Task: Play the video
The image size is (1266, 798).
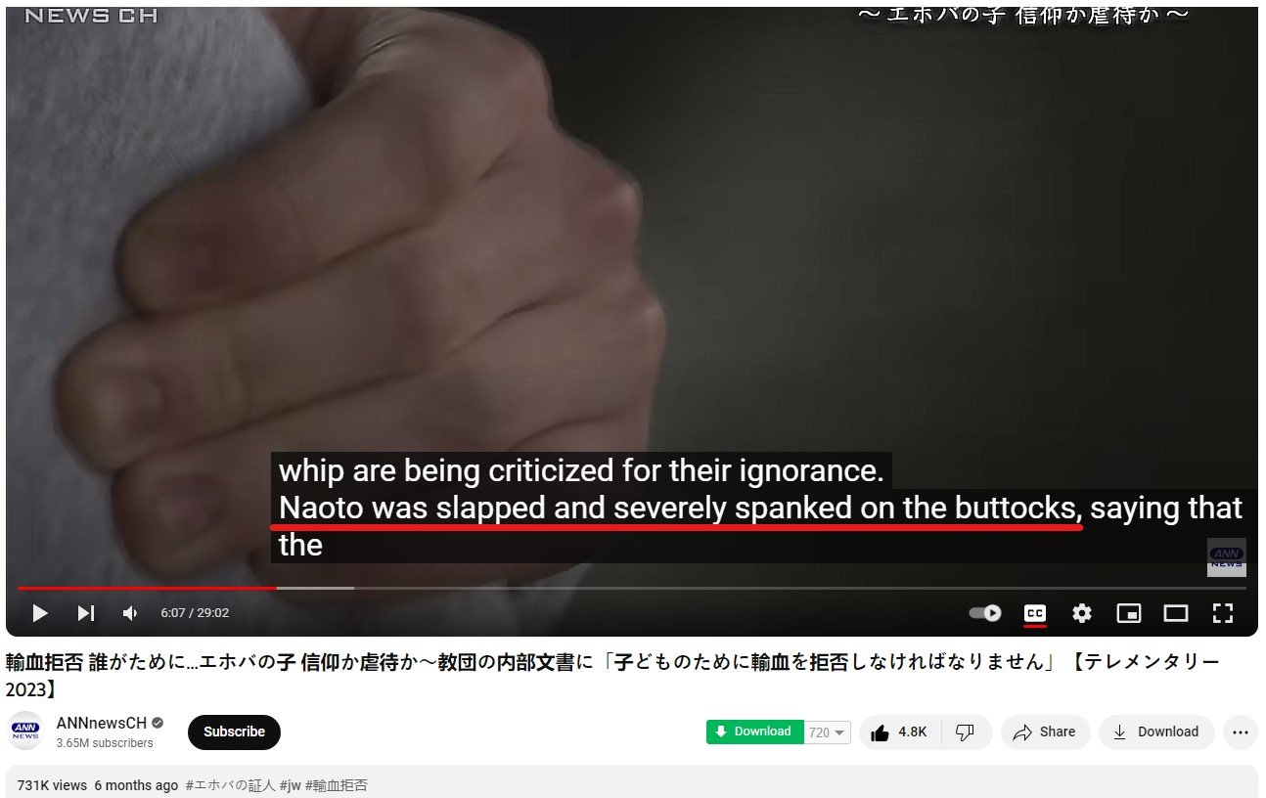Action: [x=40, y=613]
